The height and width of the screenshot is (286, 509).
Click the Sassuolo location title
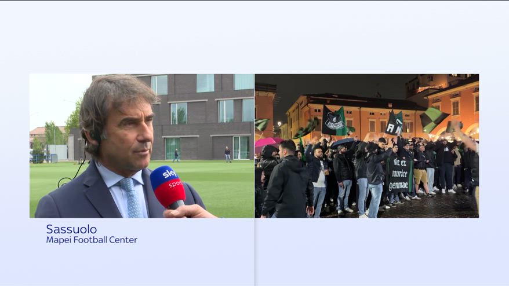click(x=71, y=229)
